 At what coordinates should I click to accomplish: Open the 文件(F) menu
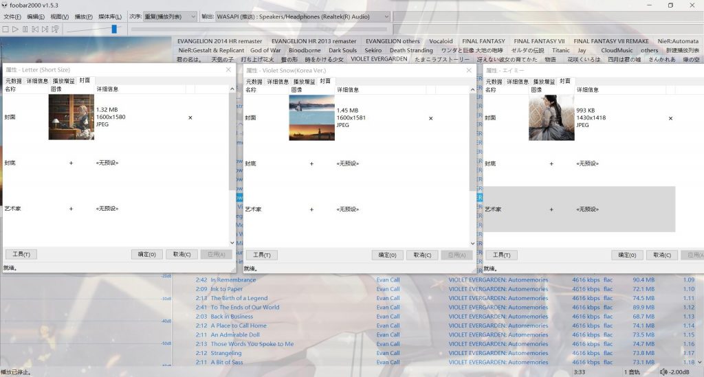pos(12,16)
